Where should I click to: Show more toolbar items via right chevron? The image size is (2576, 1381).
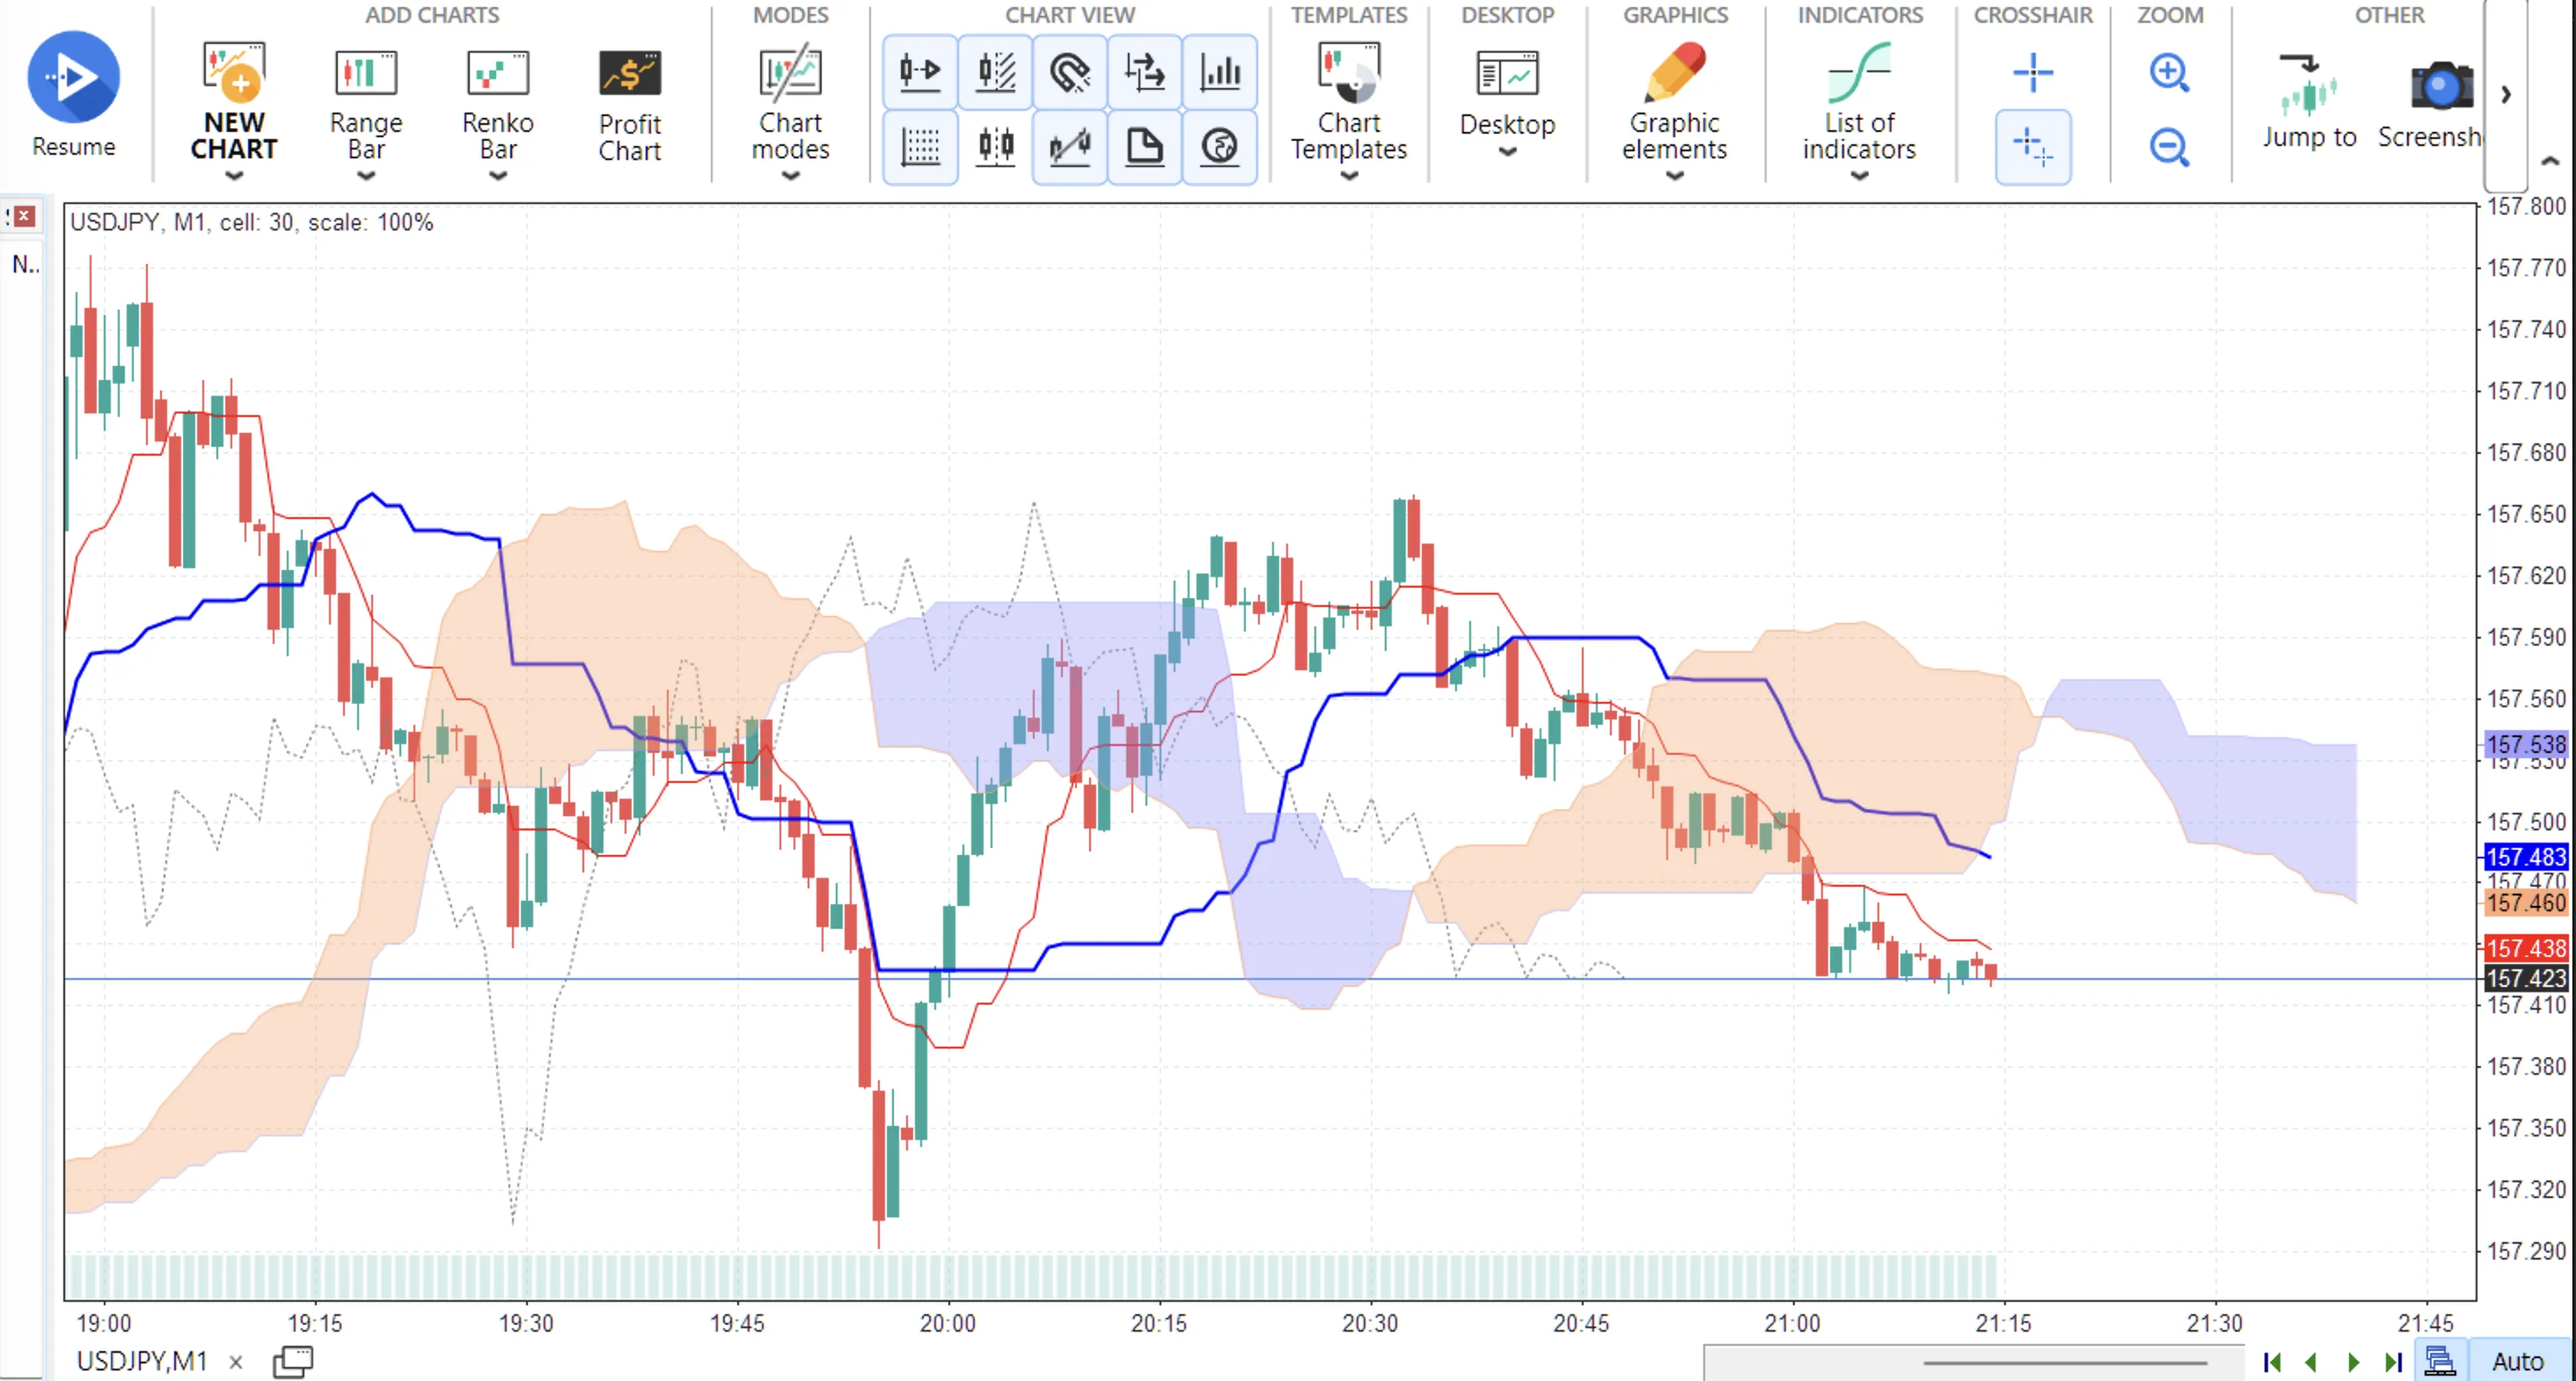2506,94
